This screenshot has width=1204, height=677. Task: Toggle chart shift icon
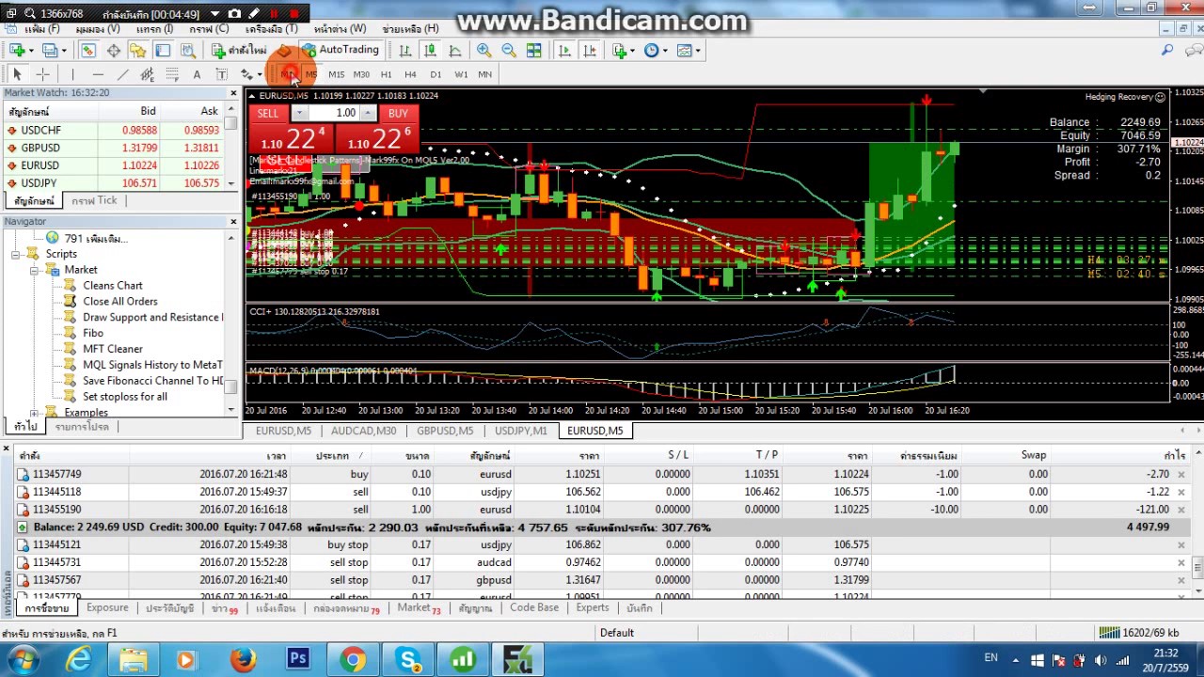tap(590, 50)
